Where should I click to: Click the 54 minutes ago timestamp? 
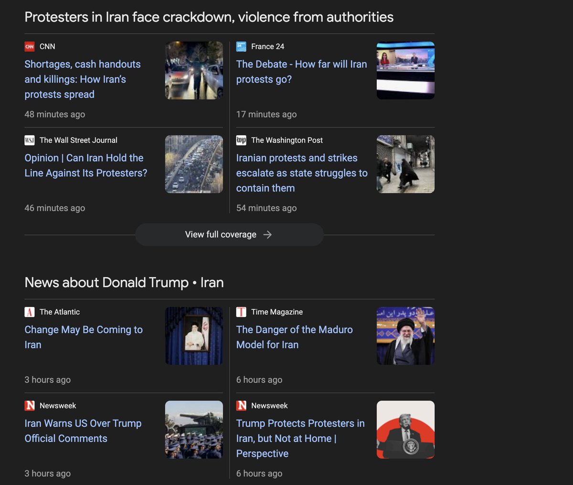[266, 208]
